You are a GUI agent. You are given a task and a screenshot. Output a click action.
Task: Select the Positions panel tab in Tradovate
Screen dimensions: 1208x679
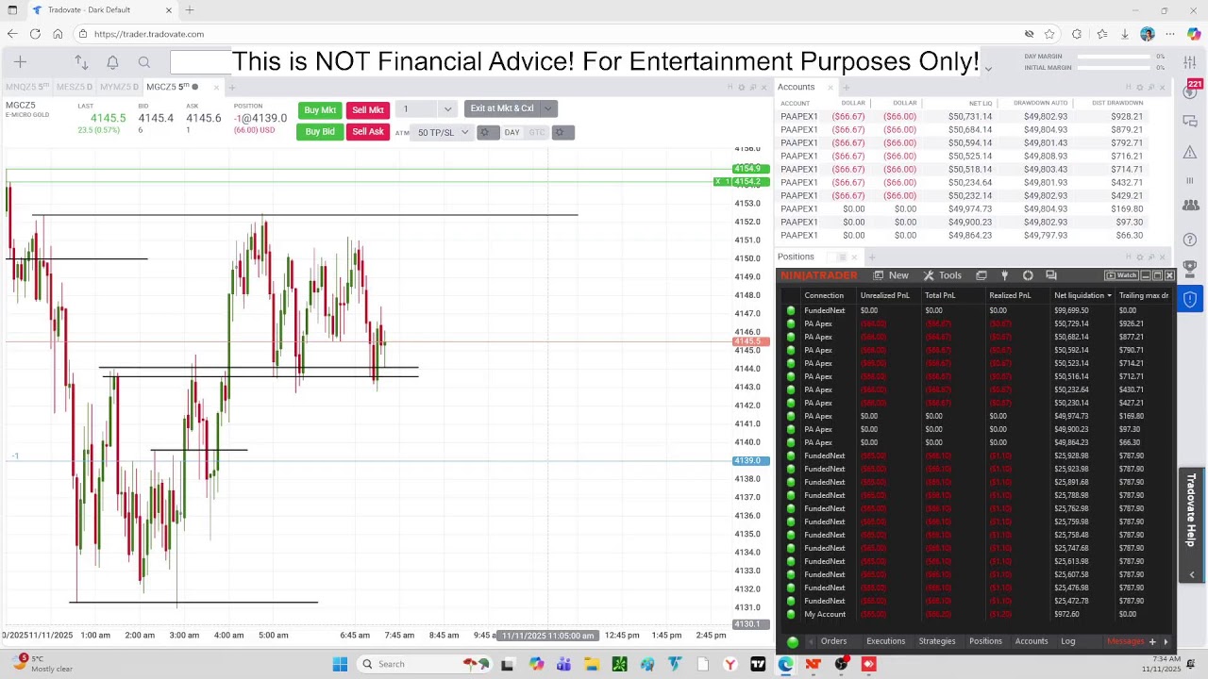click(796, 257)
